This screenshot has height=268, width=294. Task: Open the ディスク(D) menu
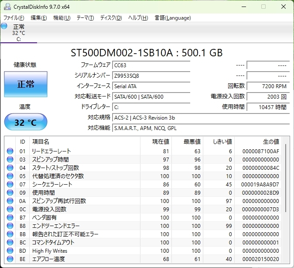[x=111, y=18]
